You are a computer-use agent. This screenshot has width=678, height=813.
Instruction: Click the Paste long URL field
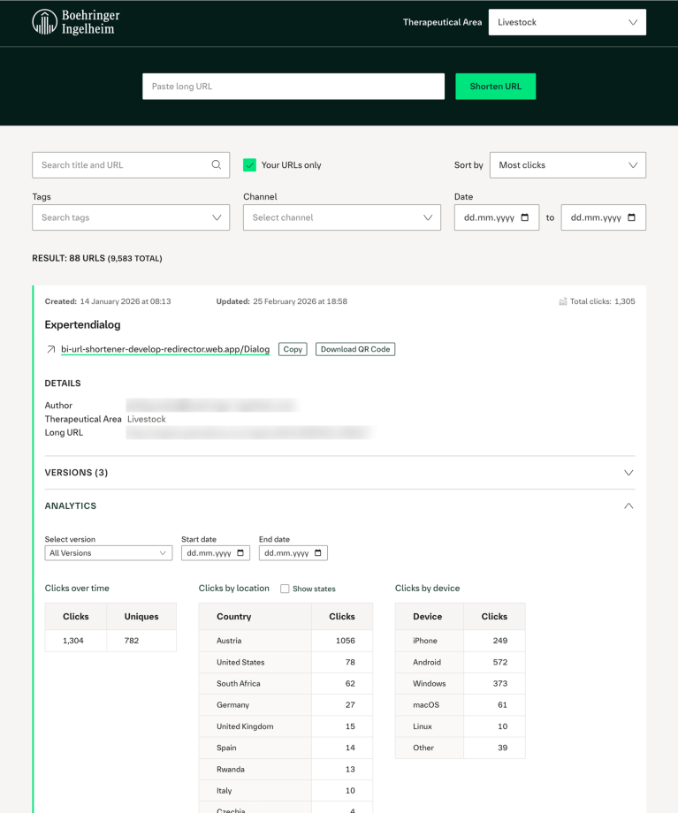point(293,86)
